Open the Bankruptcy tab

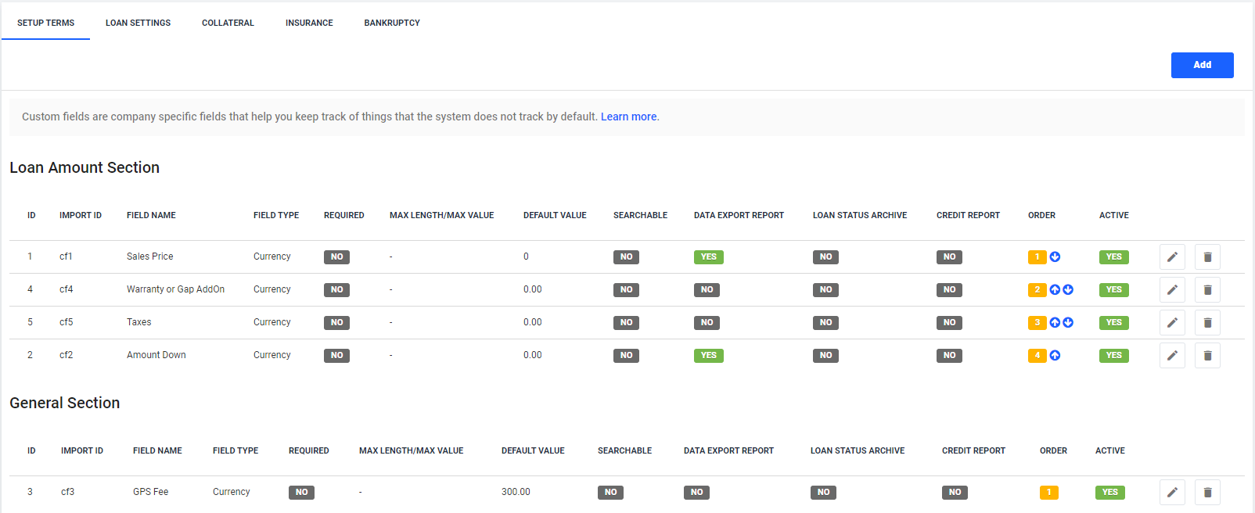(x=392, y=23)
